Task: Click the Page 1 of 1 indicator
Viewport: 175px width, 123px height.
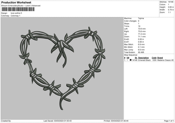Action: 169,121
